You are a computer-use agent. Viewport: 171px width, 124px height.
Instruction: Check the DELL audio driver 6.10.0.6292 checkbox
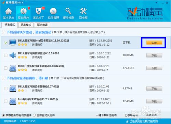pyautogui.click(x=5, y=56)
